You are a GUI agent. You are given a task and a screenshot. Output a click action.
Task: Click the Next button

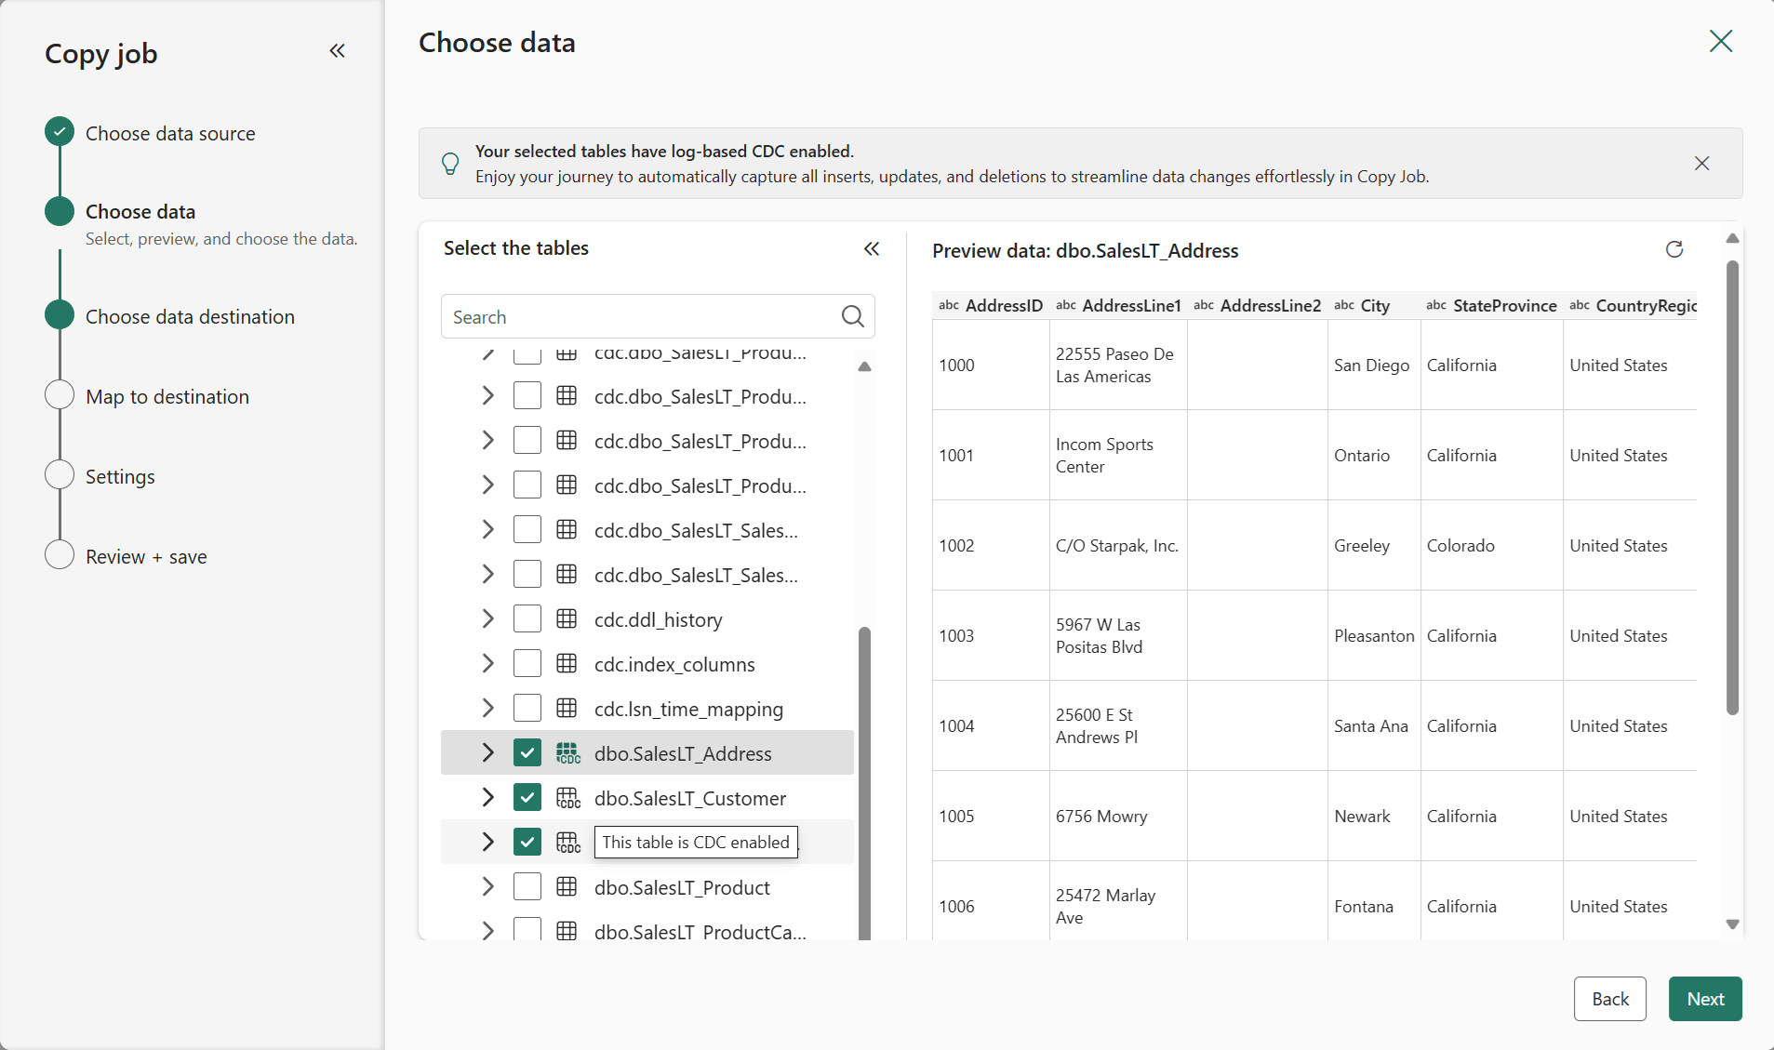(x=1704, y=998)
